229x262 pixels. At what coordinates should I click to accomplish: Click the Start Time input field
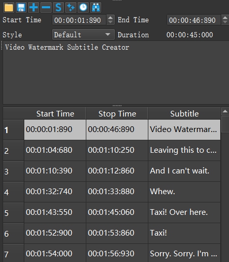coord(80,20)
